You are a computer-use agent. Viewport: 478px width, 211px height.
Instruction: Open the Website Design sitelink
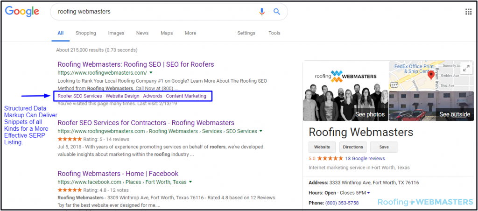[123, 96]
